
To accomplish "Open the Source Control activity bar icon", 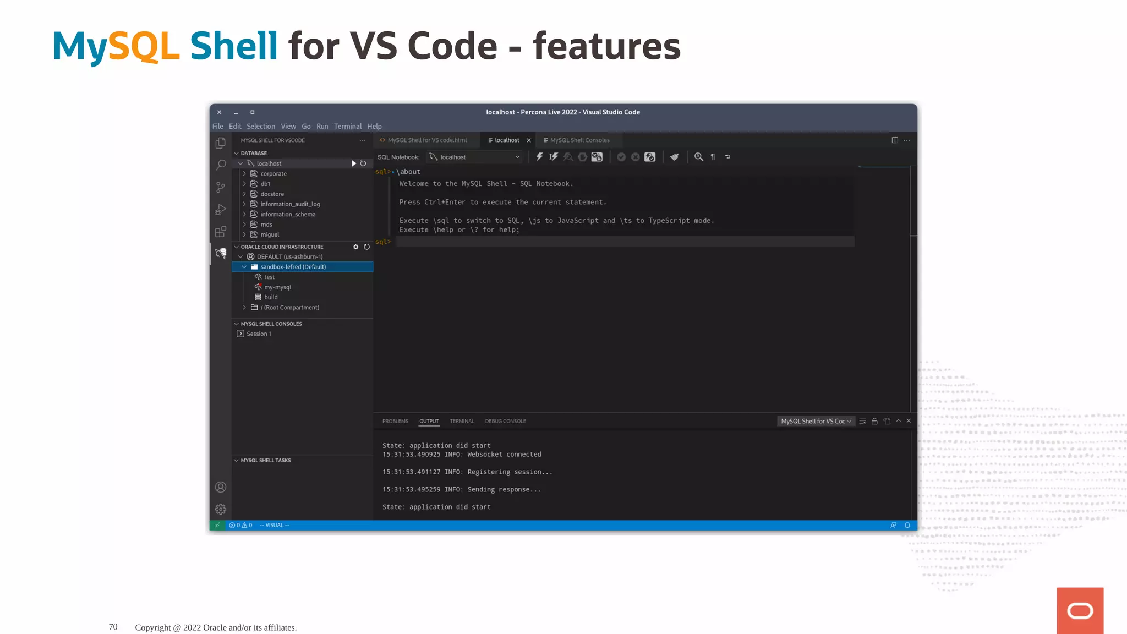I will (x=221, y=187).
